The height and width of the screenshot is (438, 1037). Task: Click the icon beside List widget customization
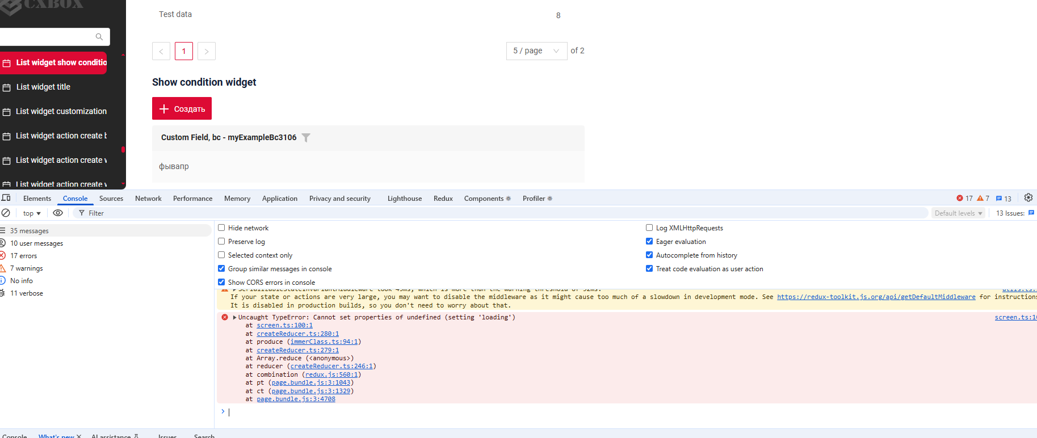[7, 112]
